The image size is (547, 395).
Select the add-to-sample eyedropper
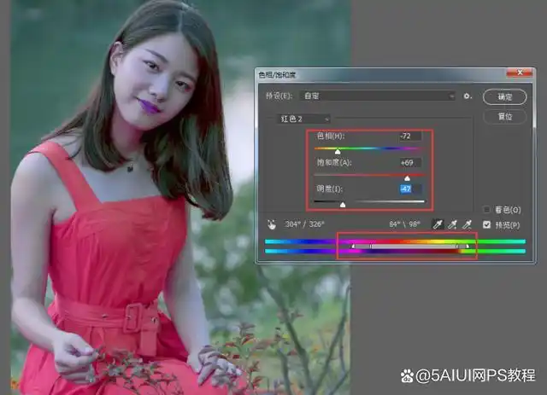pos(453,224)
